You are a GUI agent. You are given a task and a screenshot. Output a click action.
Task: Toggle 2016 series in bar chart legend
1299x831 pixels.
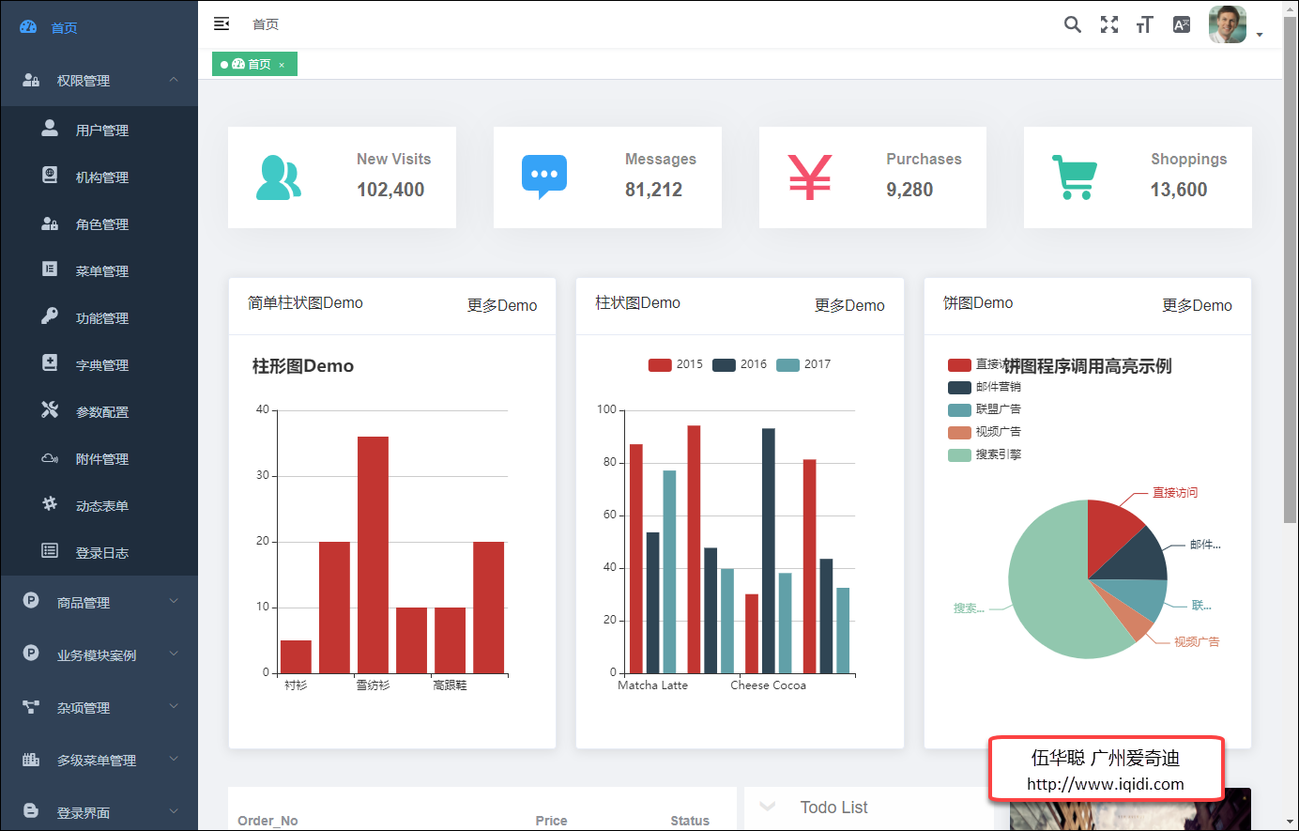point(739,364)
